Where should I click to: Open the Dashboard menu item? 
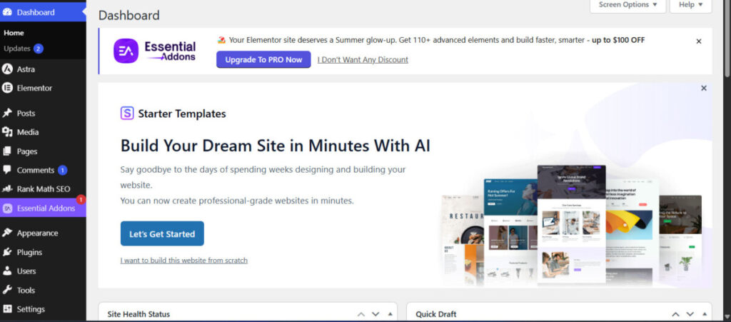click(43, 12)
